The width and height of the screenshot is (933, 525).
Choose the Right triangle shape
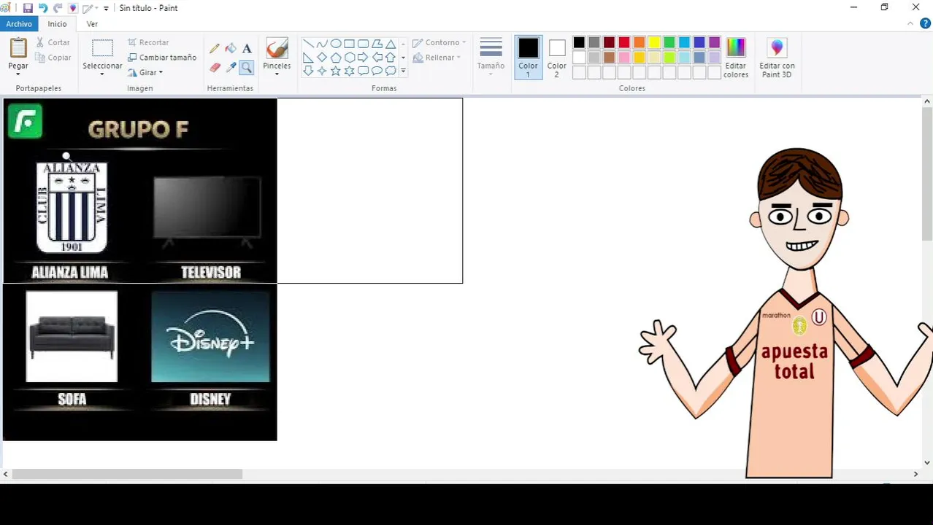coord(308,58)
